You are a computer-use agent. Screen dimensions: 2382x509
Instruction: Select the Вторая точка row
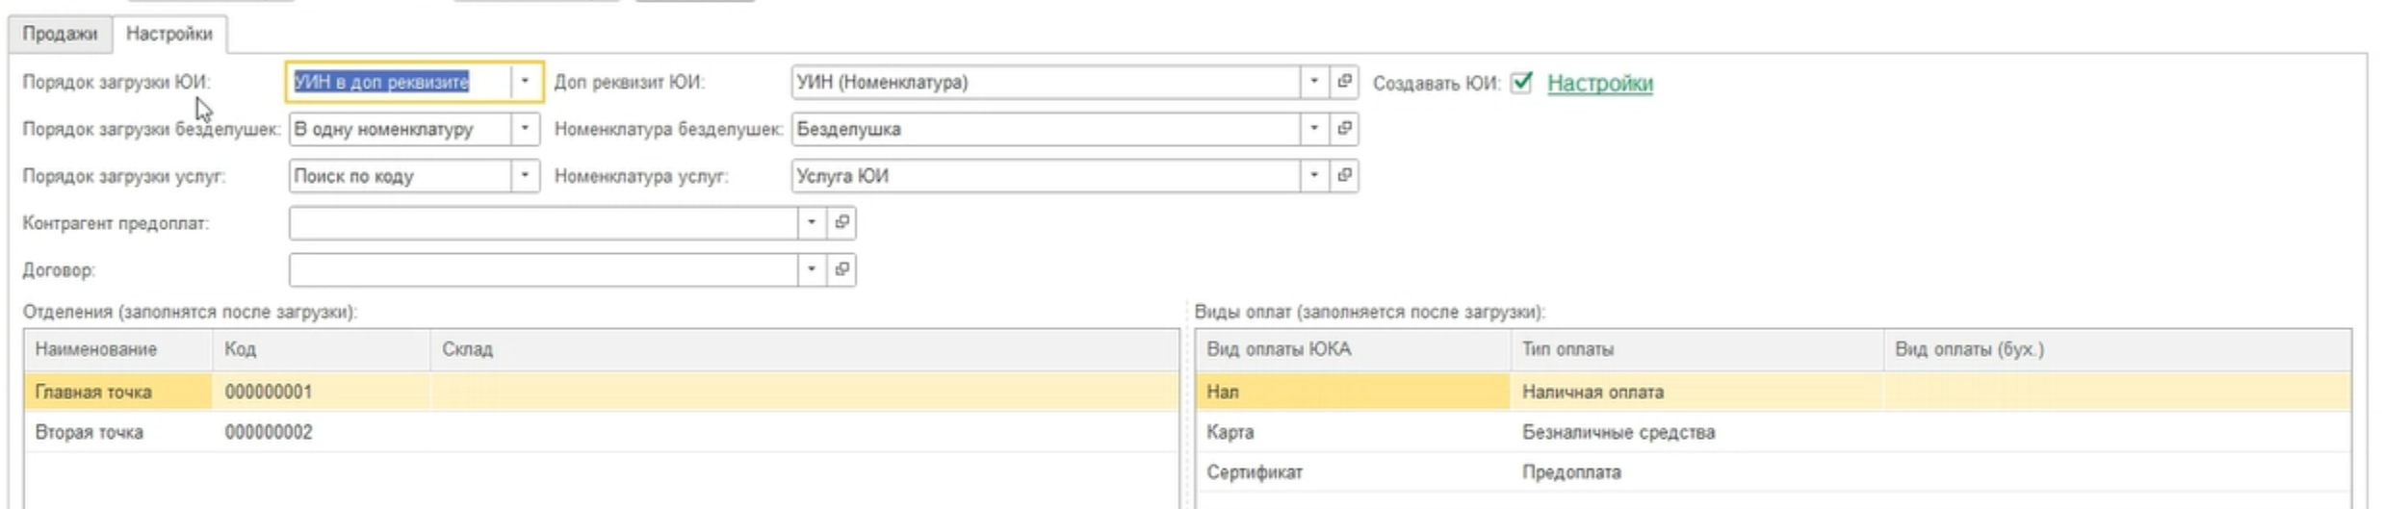[90, 432]
